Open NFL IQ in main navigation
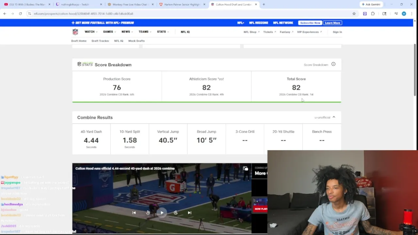This screenshot has width=418, height=235. click(x=185, y=32)
